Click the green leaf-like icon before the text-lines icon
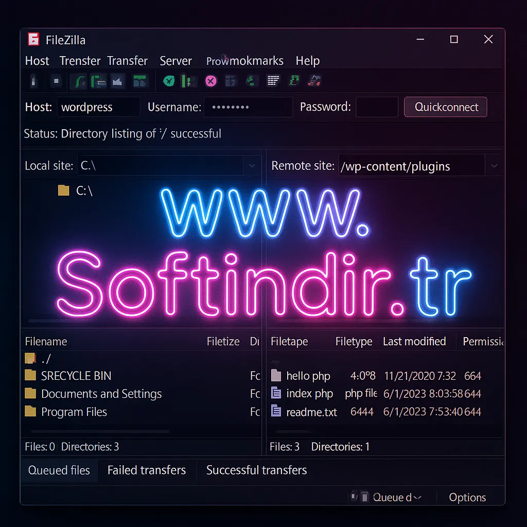The width and height of the screenshot is (527, 527). 251,81
